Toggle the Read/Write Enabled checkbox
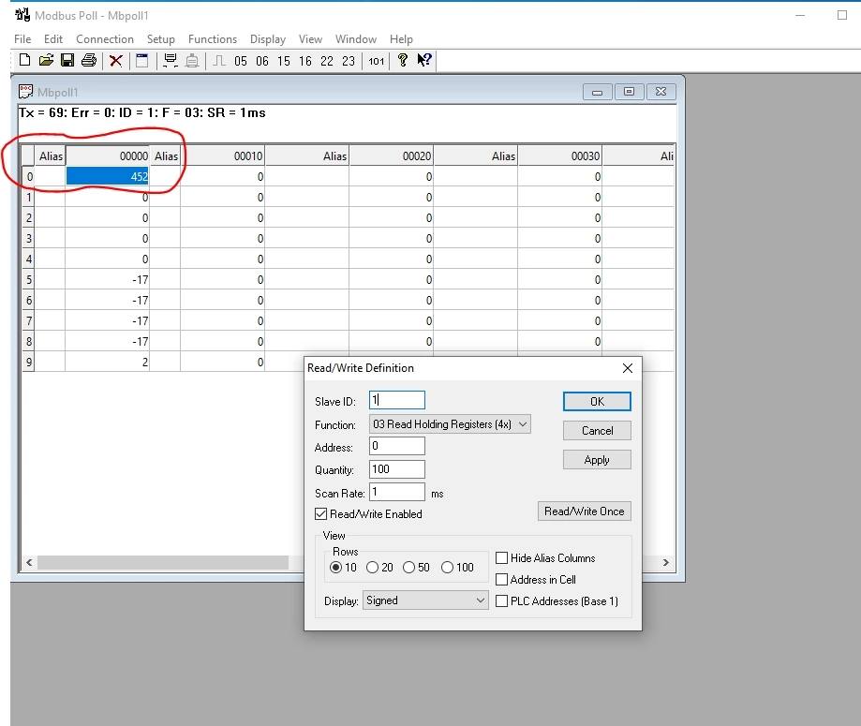 [320, 514]
